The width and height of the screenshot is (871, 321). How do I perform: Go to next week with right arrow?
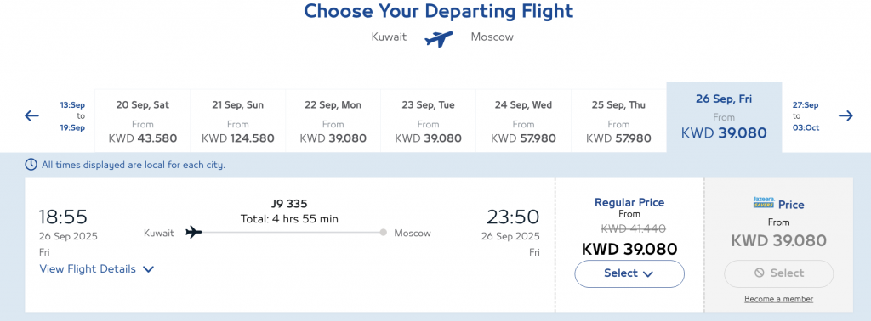click(845, 115)
